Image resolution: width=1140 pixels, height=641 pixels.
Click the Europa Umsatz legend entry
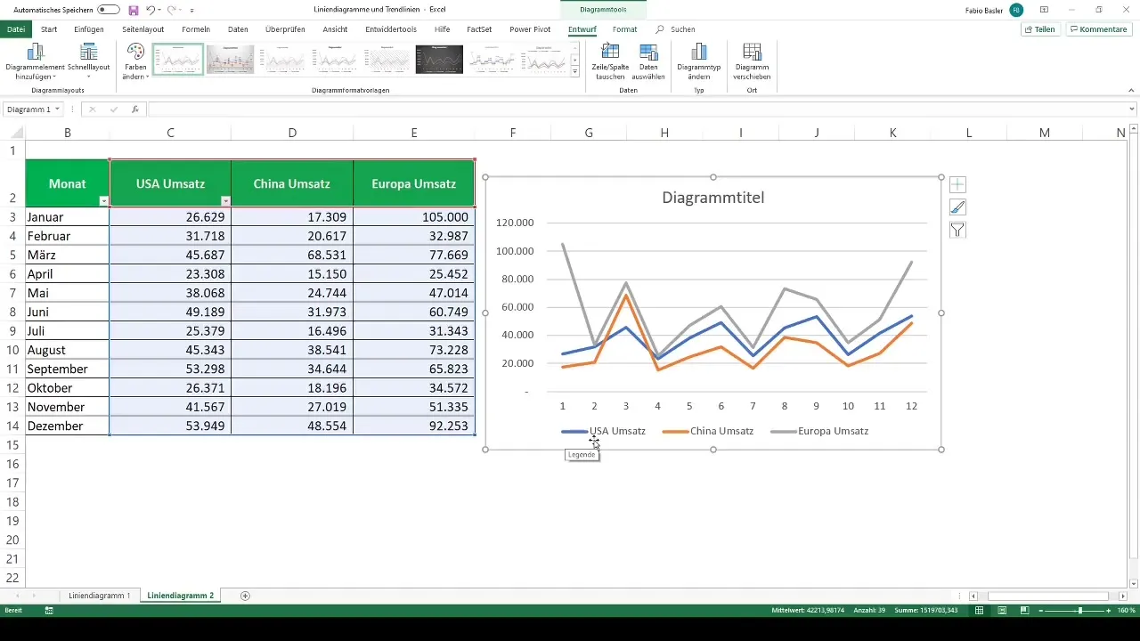click(x=819, y=431)
